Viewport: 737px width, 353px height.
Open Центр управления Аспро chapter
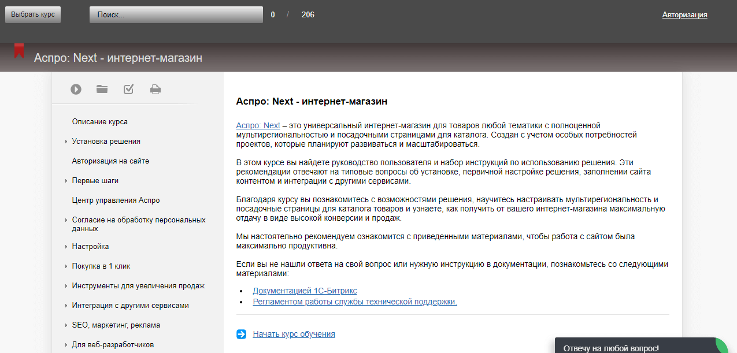[116, 200]
